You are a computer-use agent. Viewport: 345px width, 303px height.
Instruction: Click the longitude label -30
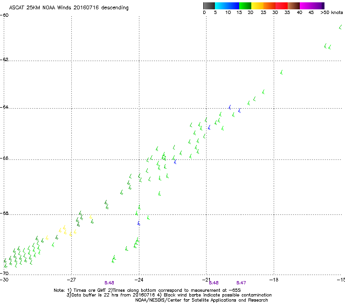click(x=4, y=280)
